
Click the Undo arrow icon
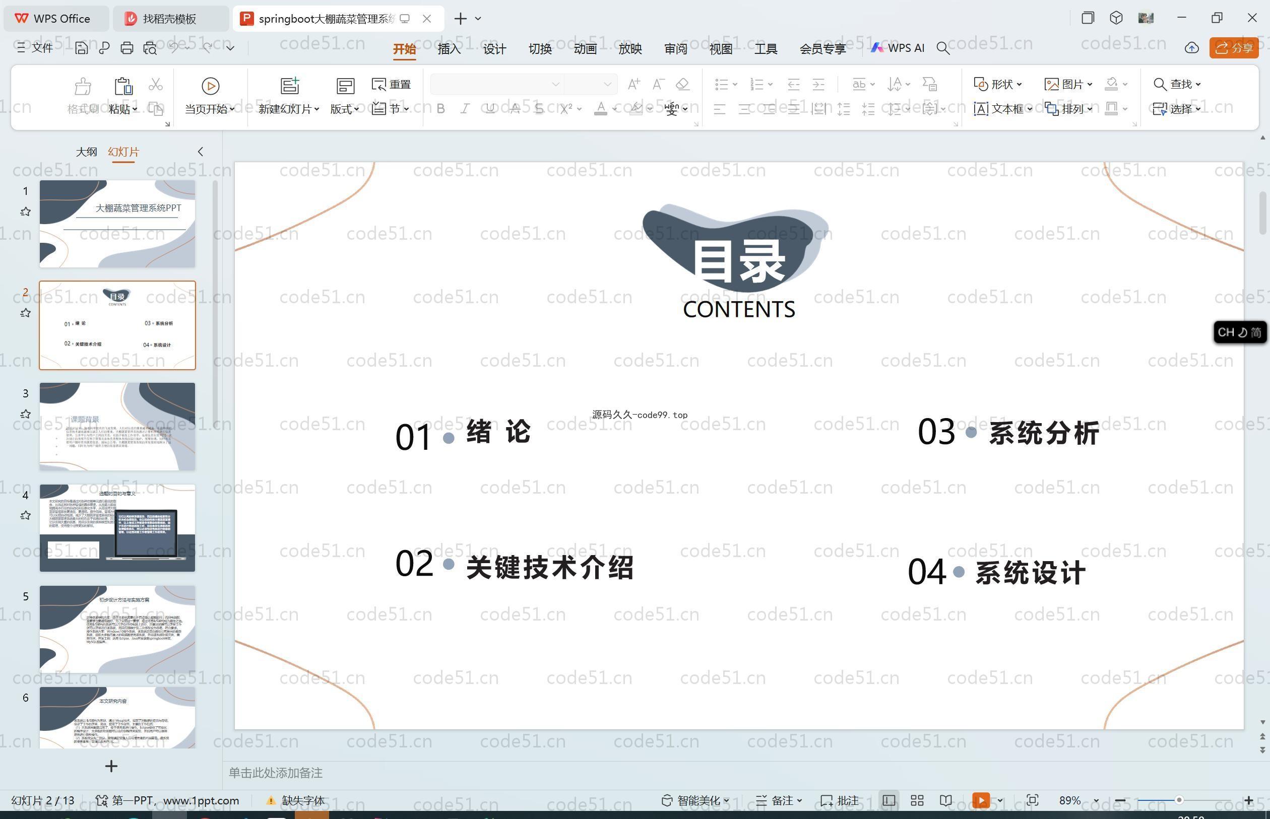click(x=174, y=48)
